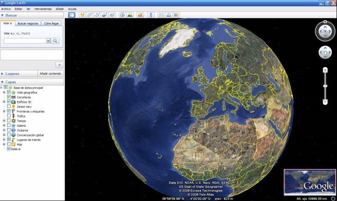The width and height of the screenshot is (337, 201).
Task: Switch between Earth, Sky and planets icon
Action: pos(141,15)
